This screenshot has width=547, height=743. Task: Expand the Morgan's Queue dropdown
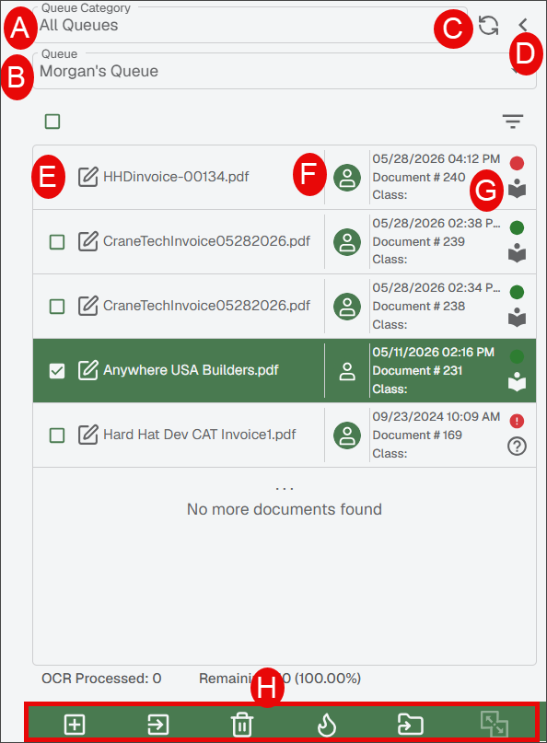point(285,71)
